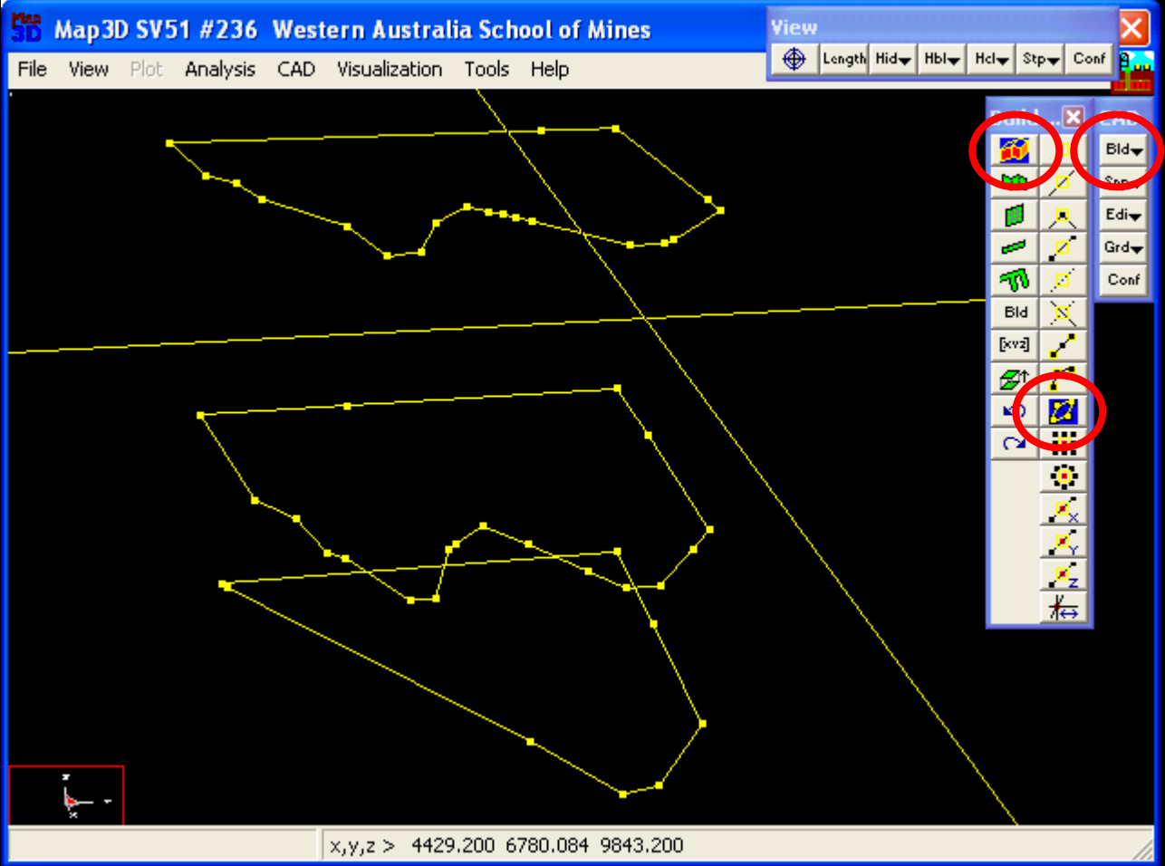Open the File menu
The height and width of the screenshot is (866, 1165).
click(x=33, y=69)
